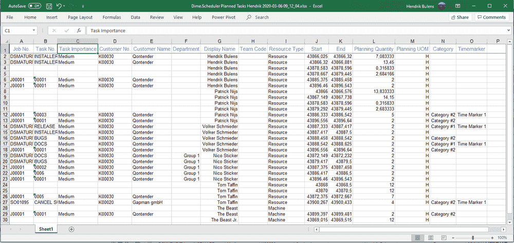Select row 27 header
The height and width of the screenshot is (243, 514).
click(5, 202)
